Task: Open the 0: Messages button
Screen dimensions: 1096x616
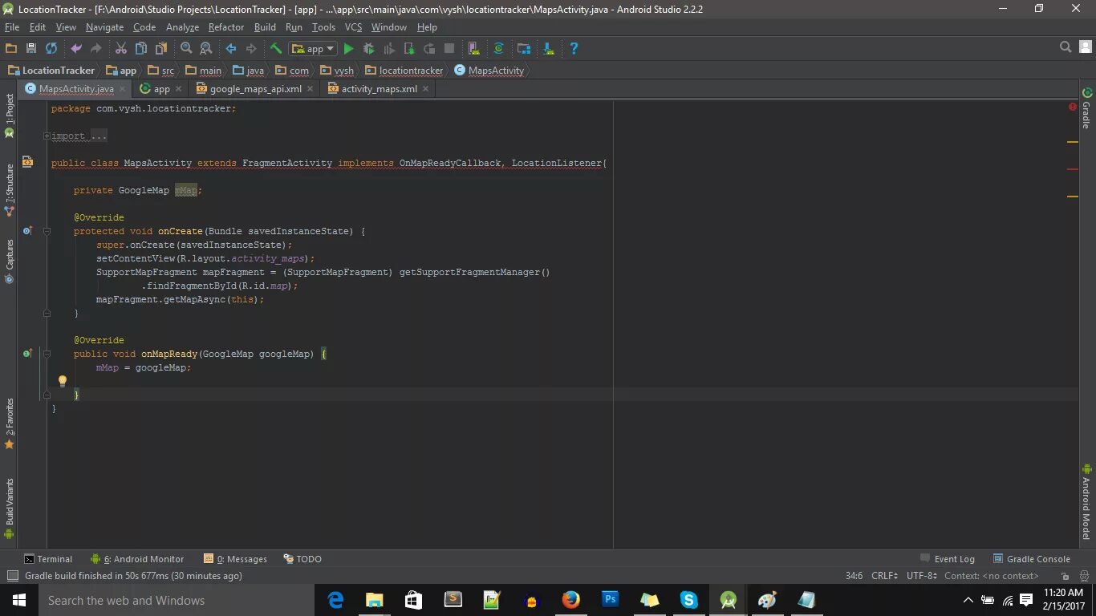Action: (x=236, y=559)
